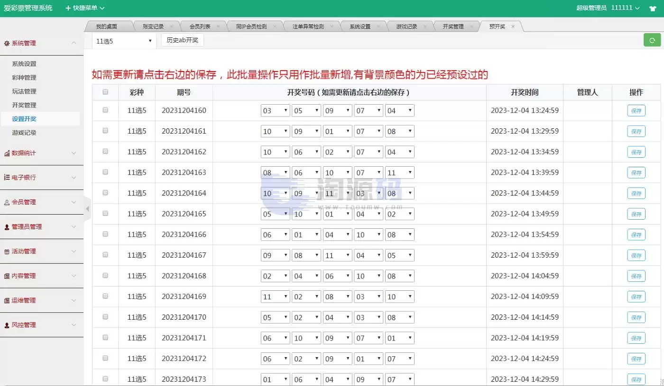Switch to the 开奖管理 tab

click(453, 27)
